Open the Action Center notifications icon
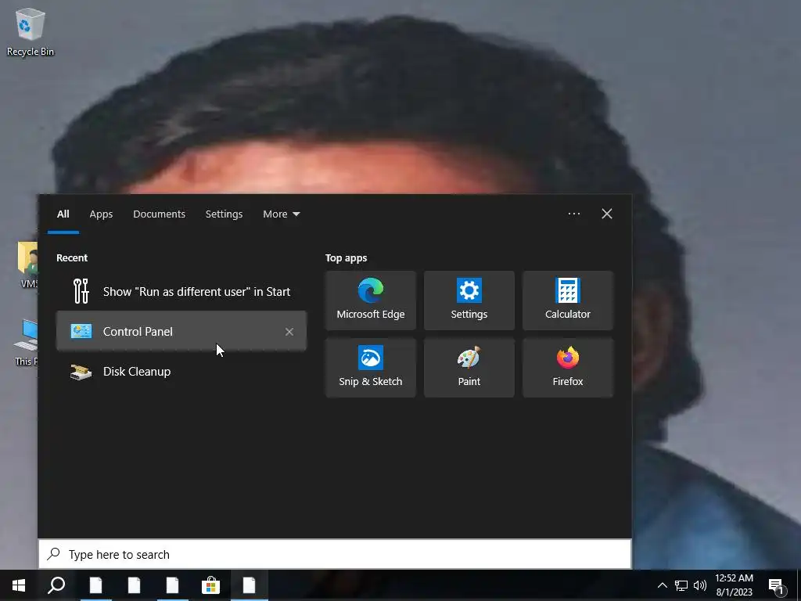Image resolution: width=801 pixels, height=601 pixels. tap(777, 585)
